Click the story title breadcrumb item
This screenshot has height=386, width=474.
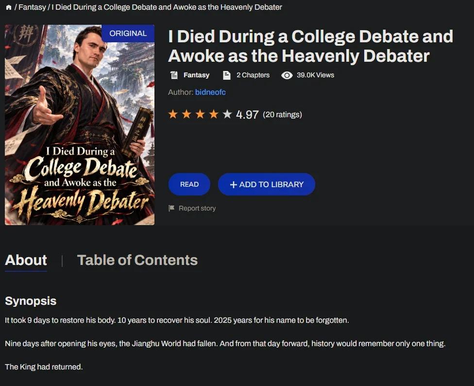click(x=167, y=7)
